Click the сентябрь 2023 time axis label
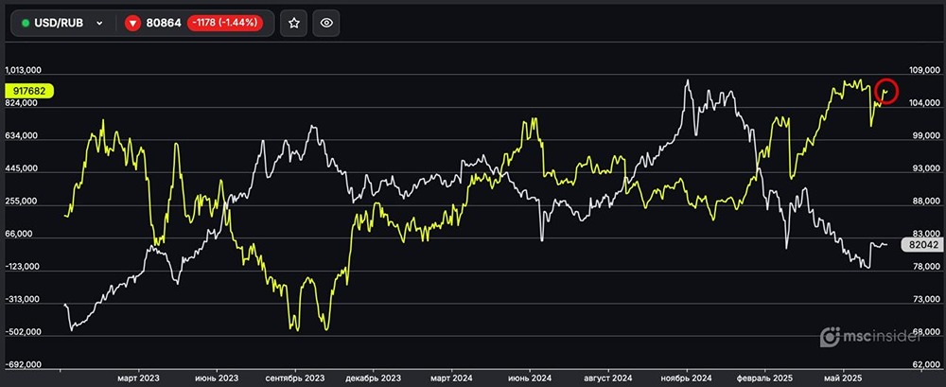The height and width of the screenshot is (387, 946). [295, 378]
